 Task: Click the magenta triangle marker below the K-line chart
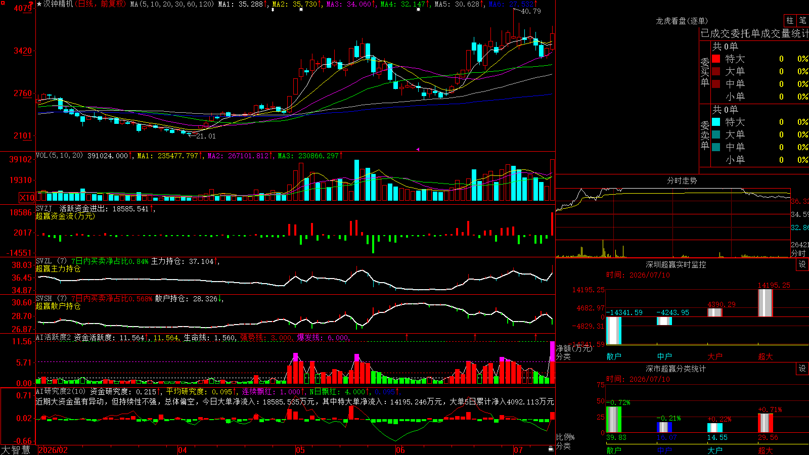click(x=418, y=149)
